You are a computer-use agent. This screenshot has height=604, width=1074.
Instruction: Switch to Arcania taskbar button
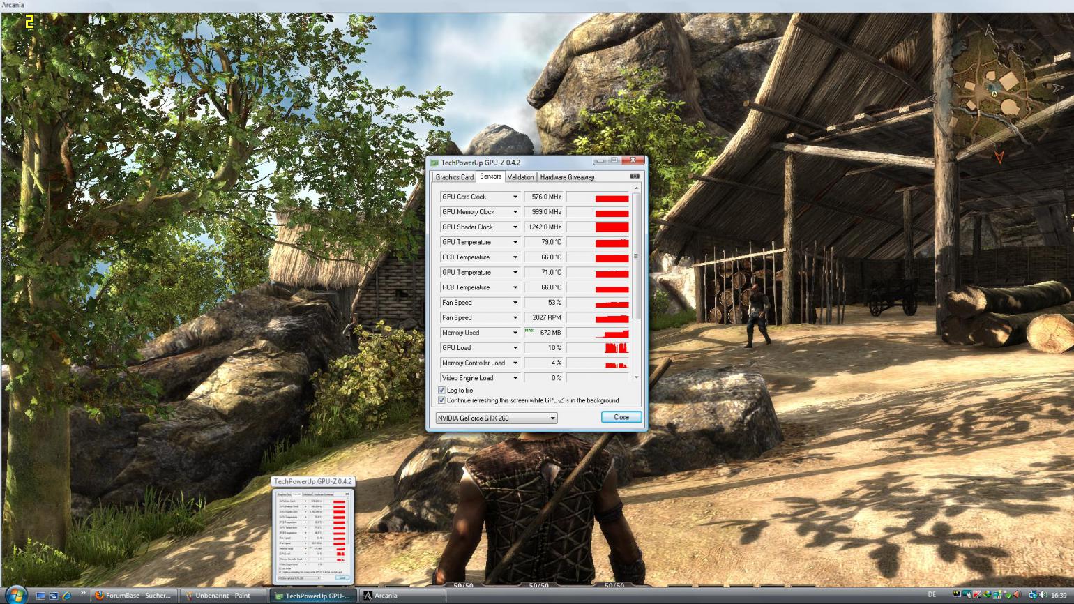[x=402, y=596]
